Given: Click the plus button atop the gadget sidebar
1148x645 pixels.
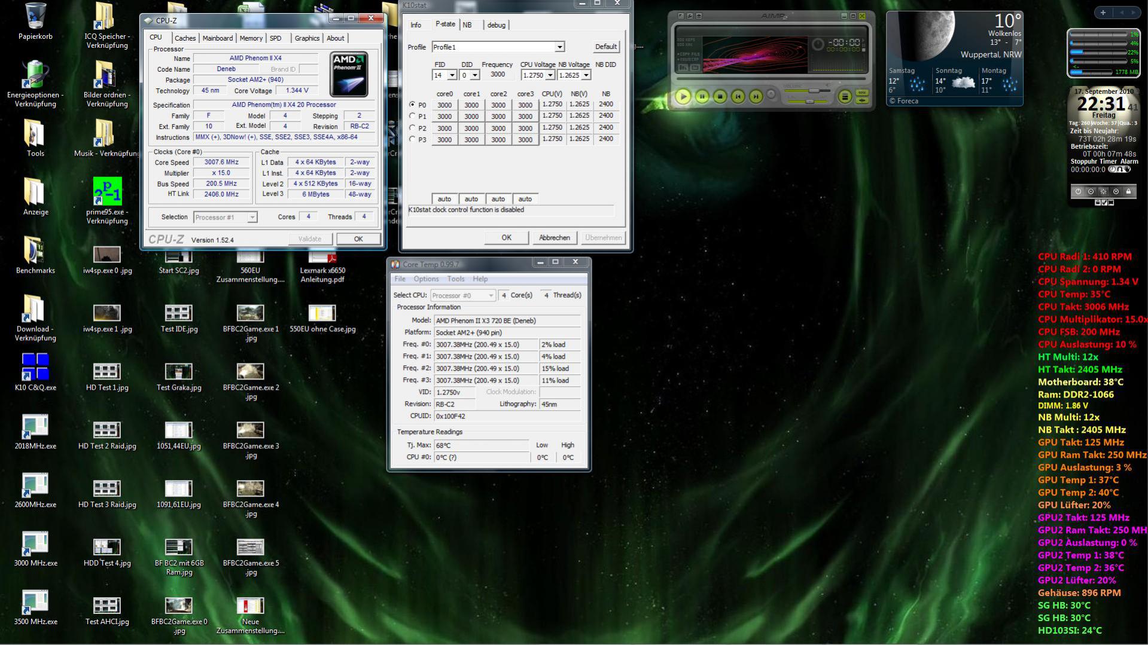Looking at the screenshot, I should point(1103,13).
